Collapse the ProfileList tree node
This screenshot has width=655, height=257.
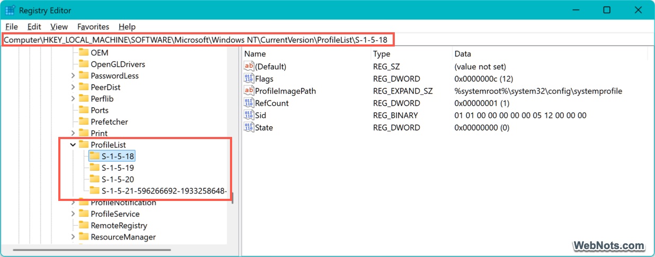pyautogui.click(x=73, y=145)
